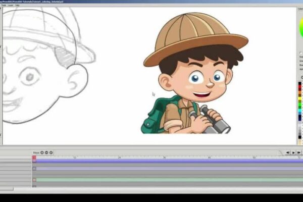Open the Layer menu
This screenshot has width=303, height=202.
10,5
